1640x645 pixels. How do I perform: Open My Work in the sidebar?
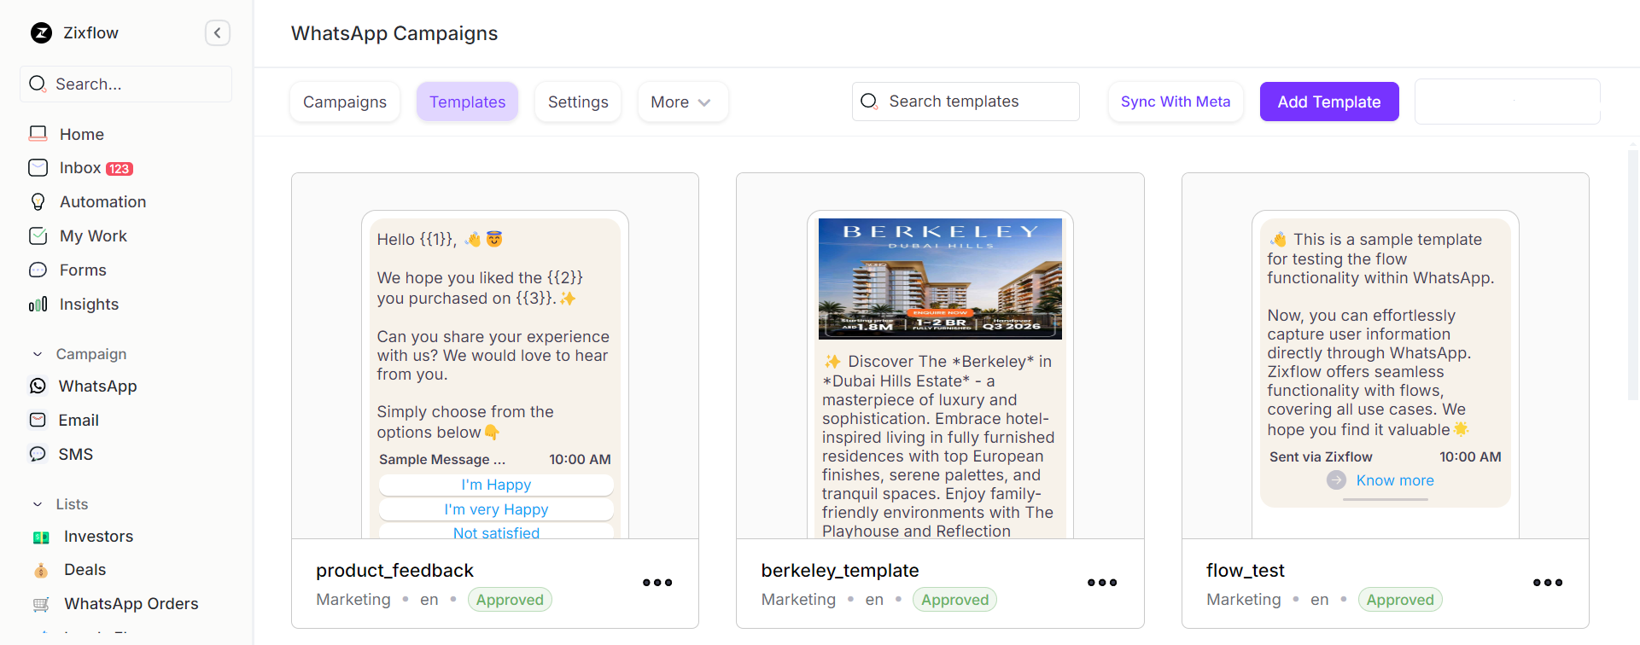tap(93, 236)
